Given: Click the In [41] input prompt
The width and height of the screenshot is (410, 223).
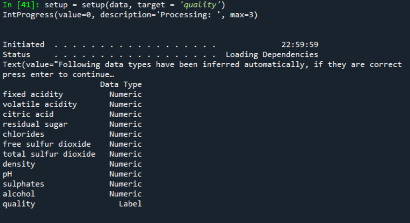Looking at the screenshot, I should (21, 5).
